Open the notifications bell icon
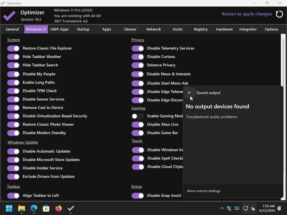The image size is (287, 215). point(279,208)
